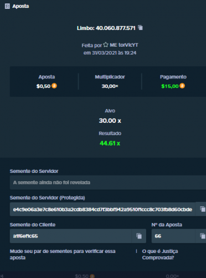
Task: Open 'Mude seu par de sementes' link
Action: tap(63, 254)
